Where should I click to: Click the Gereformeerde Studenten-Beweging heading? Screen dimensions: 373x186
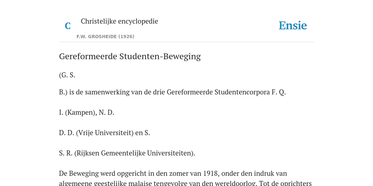130,56
